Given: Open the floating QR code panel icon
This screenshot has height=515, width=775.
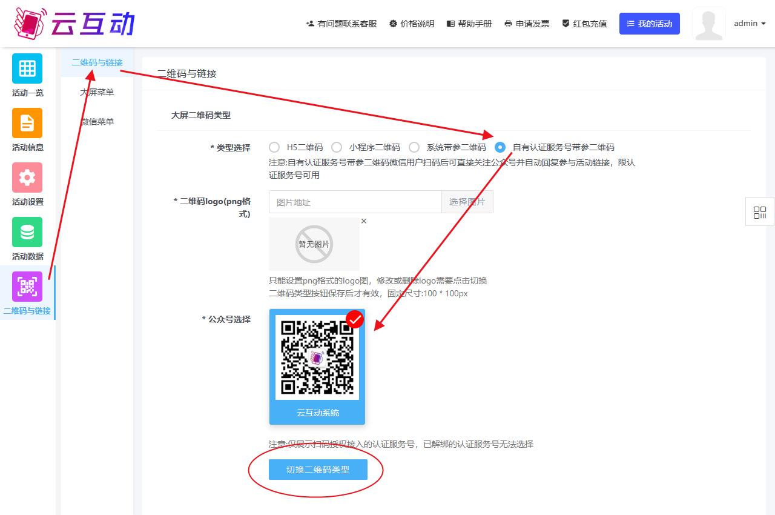Looking at the screenshot, I should (760, 212).
